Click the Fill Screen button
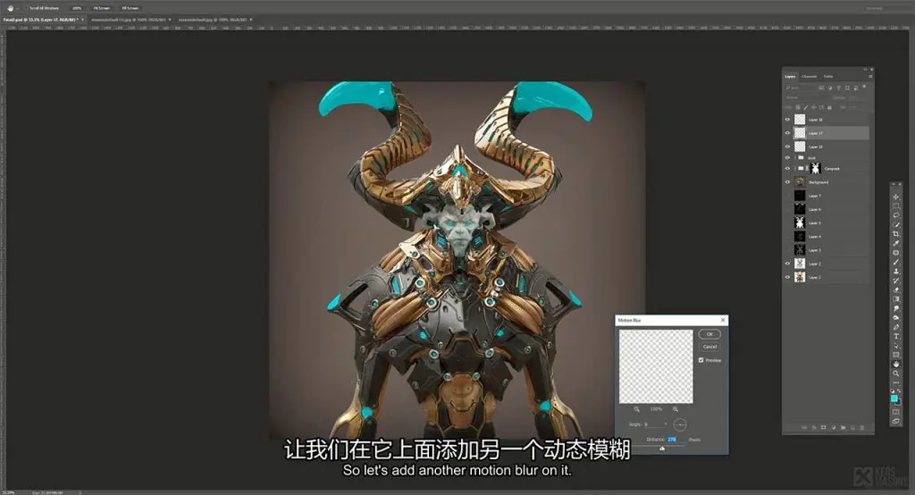 [130, 8]
